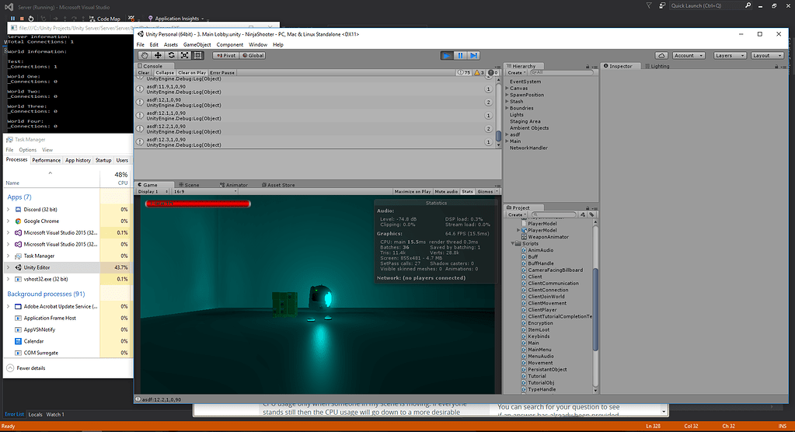Screen dimensions: 795x432
Task: Select ClientMovement script in Project panel
Action: [547, 303]
